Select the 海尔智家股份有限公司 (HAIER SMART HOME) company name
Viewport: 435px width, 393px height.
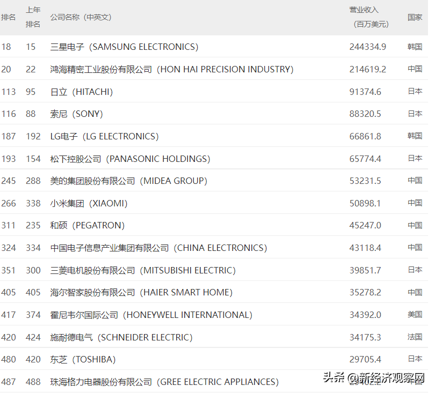pos(141,292)
